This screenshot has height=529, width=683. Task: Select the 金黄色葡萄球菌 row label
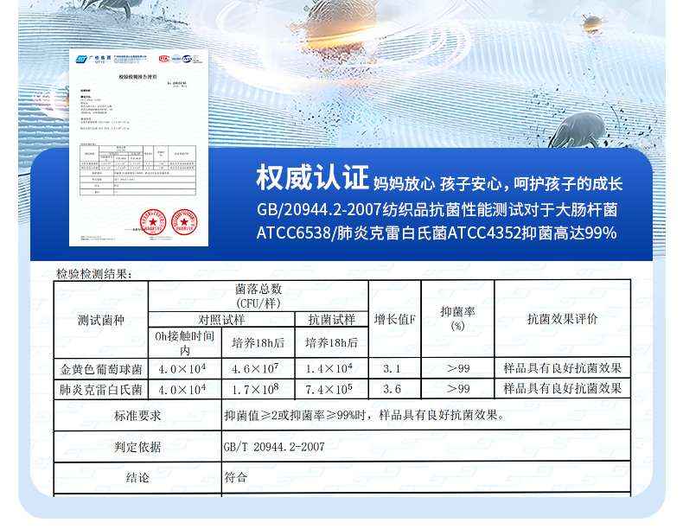click(101, 367)
